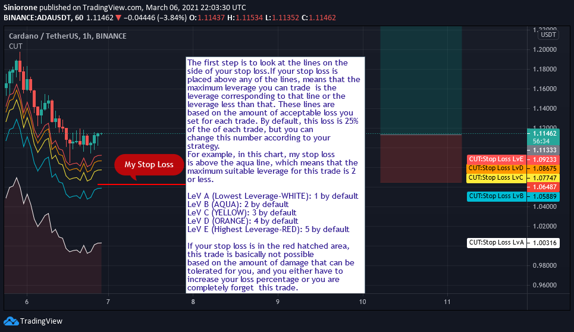The height and width of the screenshot is (332, 574).
Task: Select the CUT:Stop Loss LvD label
Action: coord(497,168)
